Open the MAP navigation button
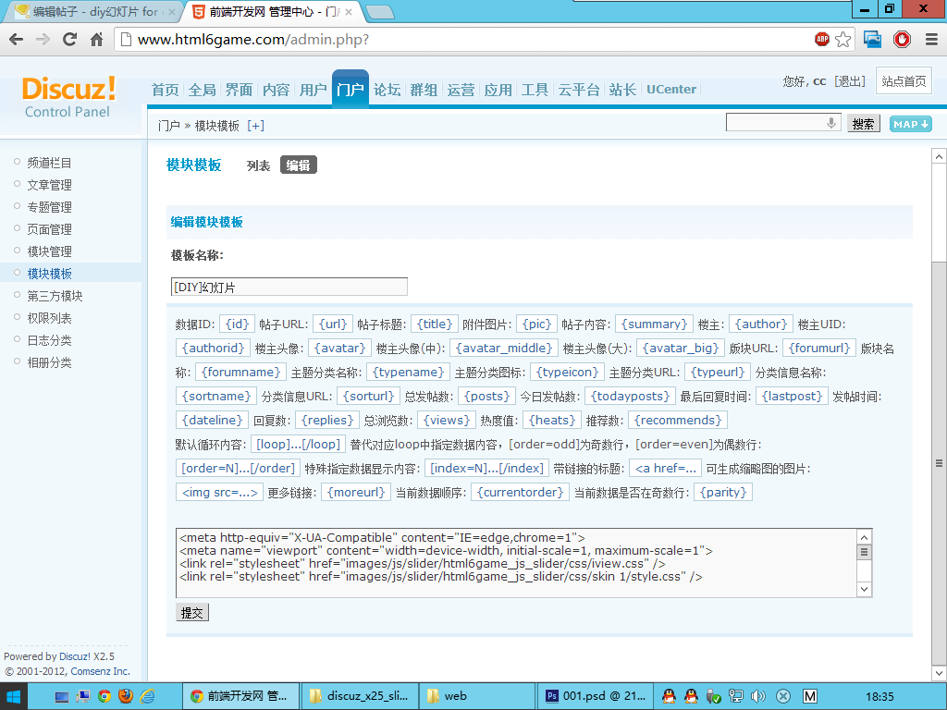947x710 pixels. (910, 124)
